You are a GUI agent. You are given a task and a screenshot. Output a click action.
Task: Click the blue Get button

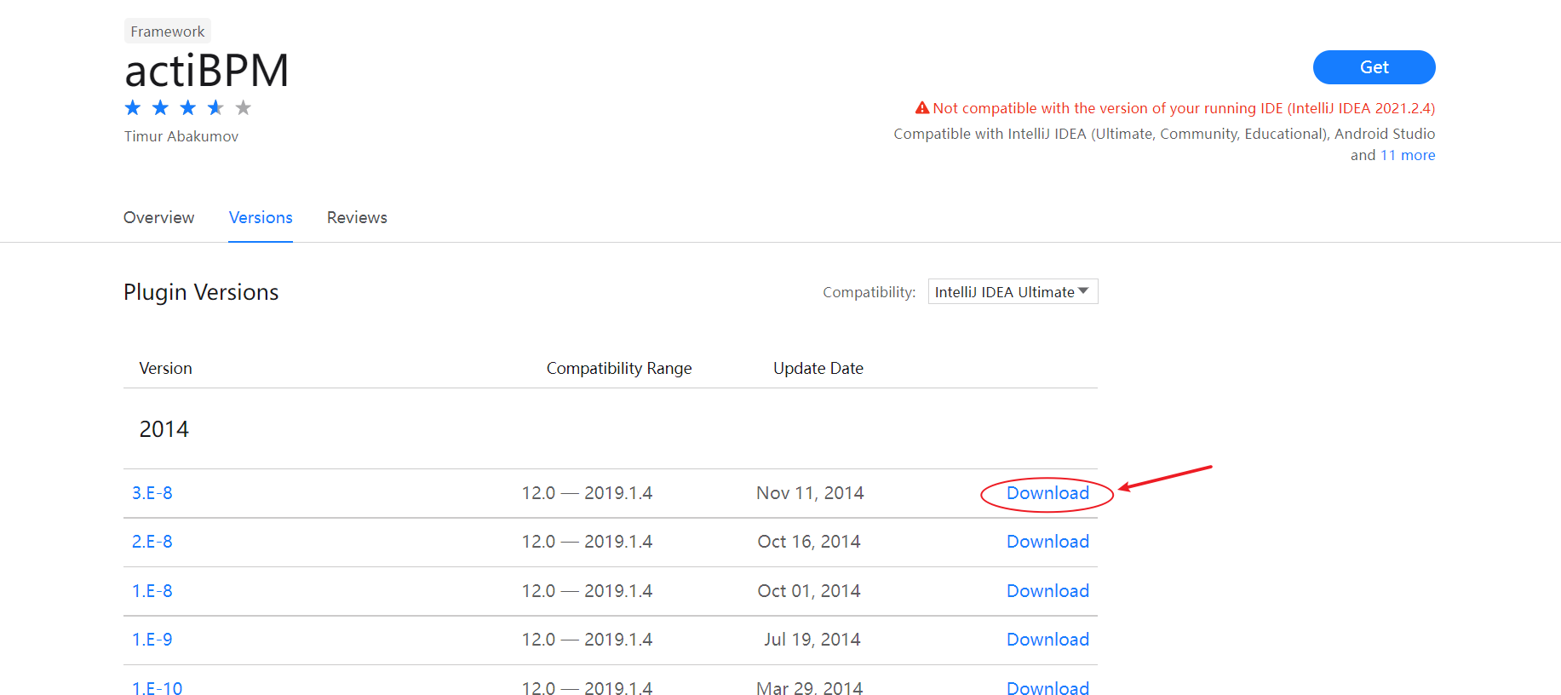point(1374,67)
